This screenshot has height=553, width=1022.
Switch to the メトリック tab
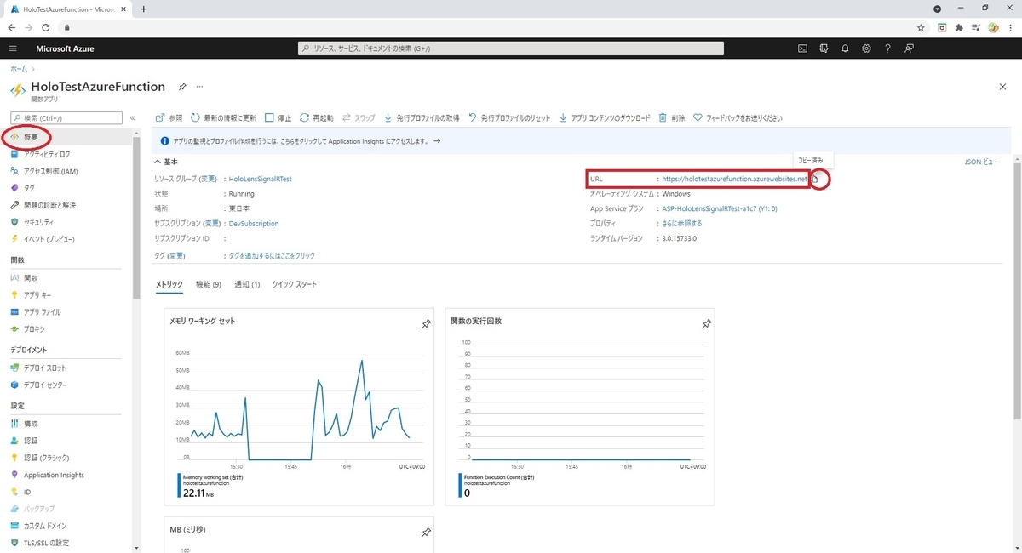click(x=169, y=284)
